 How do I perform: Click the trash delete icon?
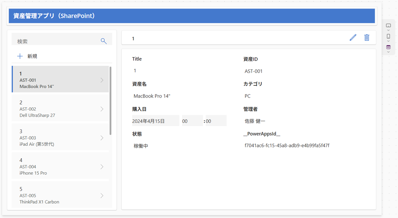367,38
